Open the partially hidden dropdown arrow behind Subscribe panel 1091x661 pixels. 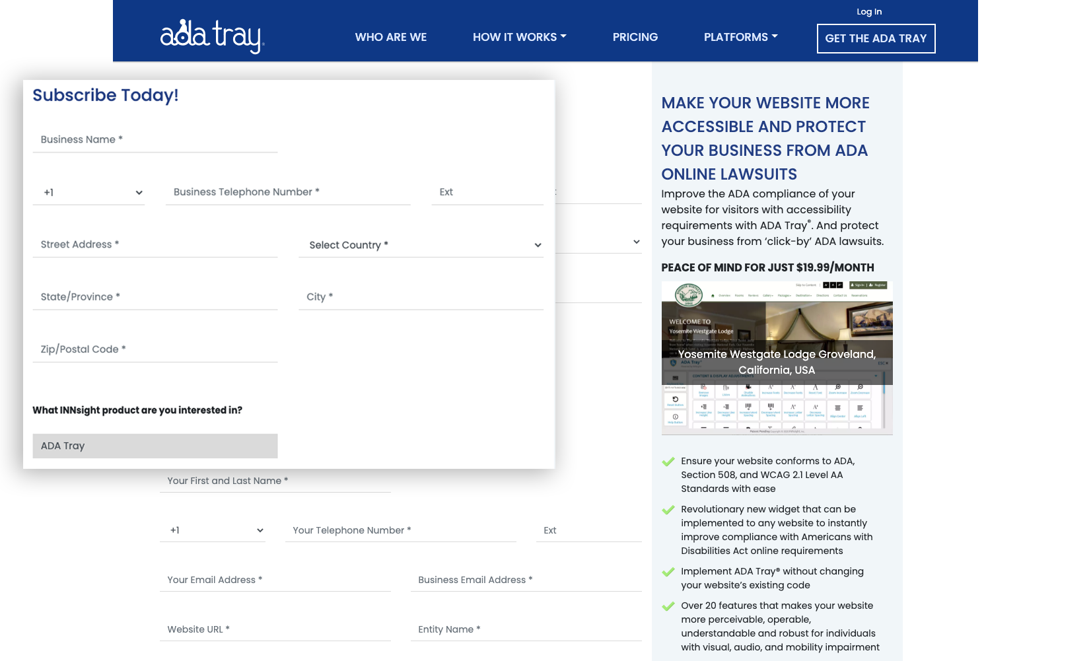tap(637, 242)
